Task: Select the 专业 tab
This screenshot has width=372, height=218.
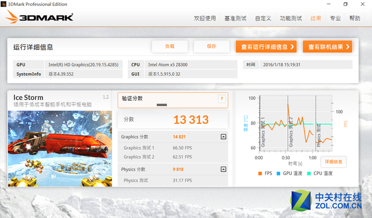Action: click(335, 18)
